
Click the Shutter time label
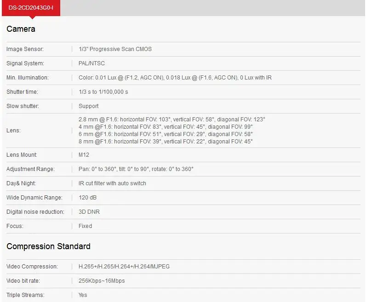point(22,92)
